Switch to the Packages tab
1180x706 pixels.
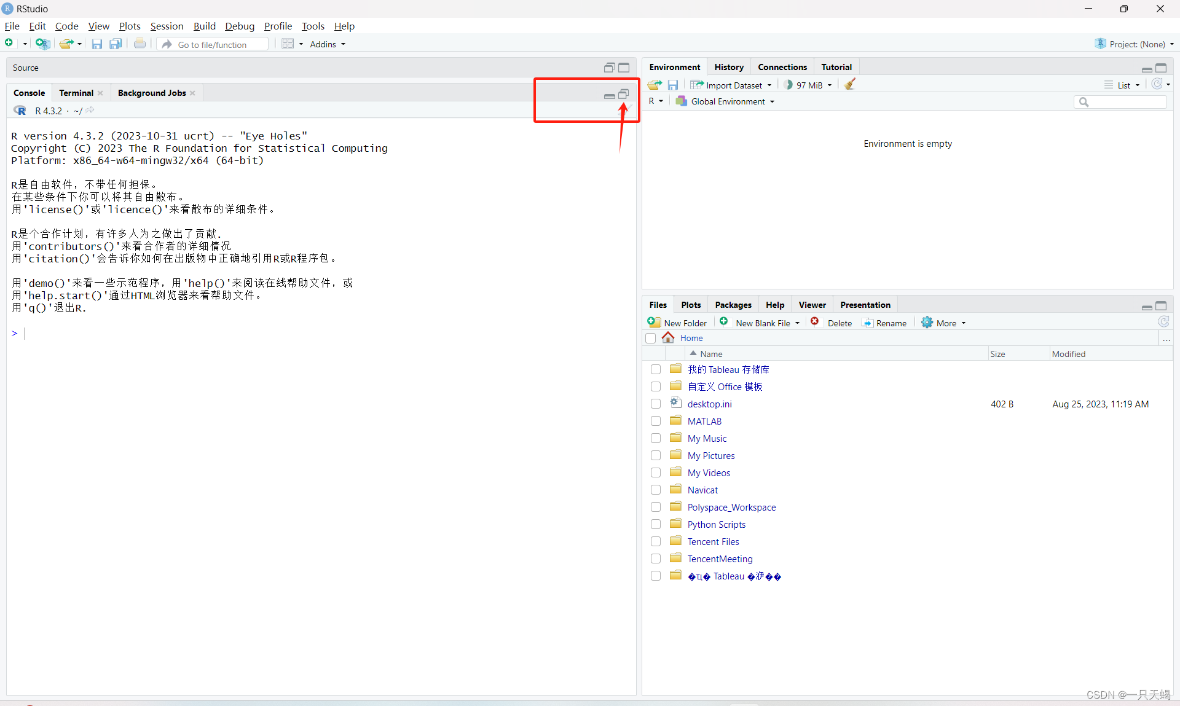pos(733,305)
